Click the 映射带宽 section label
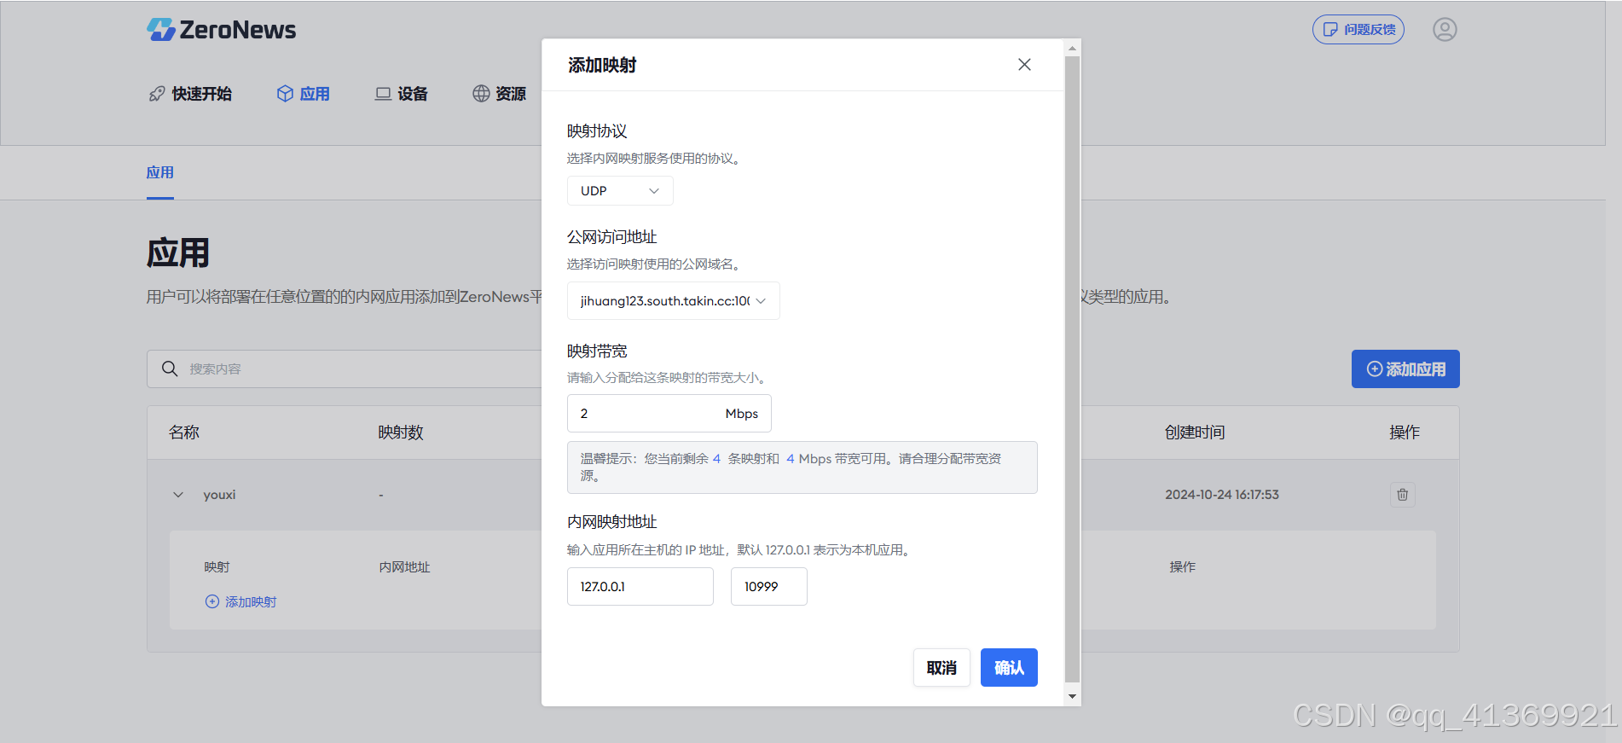Screen dimensions: 1622x743 597,351
